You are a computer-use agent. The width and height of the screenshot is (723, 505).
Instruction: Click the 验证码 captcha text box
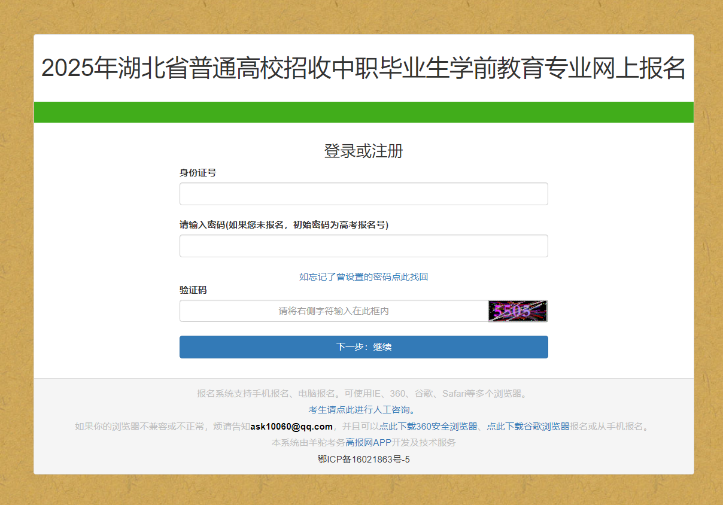(333, 311)
